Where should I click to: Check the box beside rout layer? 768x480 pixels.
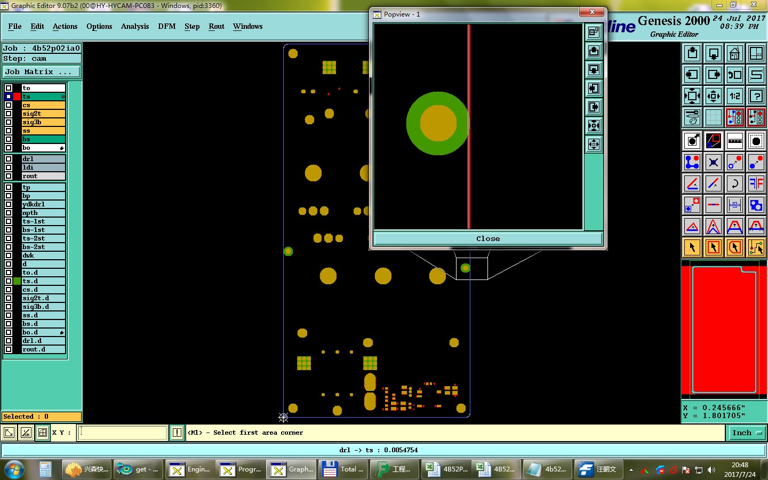click(x=9, y=176)
